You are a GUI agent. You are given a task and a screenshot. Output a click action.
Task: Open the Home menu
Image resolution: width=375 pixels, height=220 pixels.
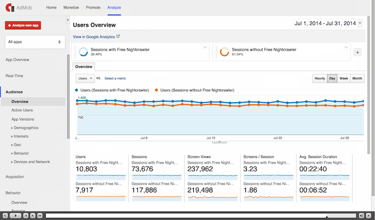click(x=51, y=7)
